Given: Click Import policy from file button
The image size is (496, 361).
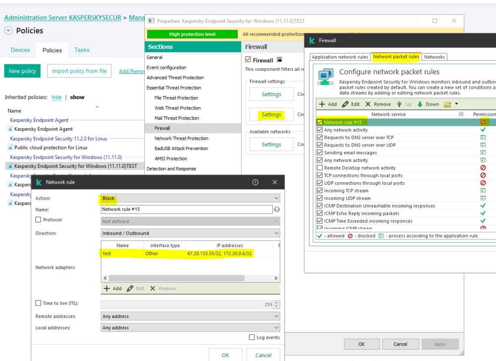Looking at the screenshot, I should [x=79, y=71].
